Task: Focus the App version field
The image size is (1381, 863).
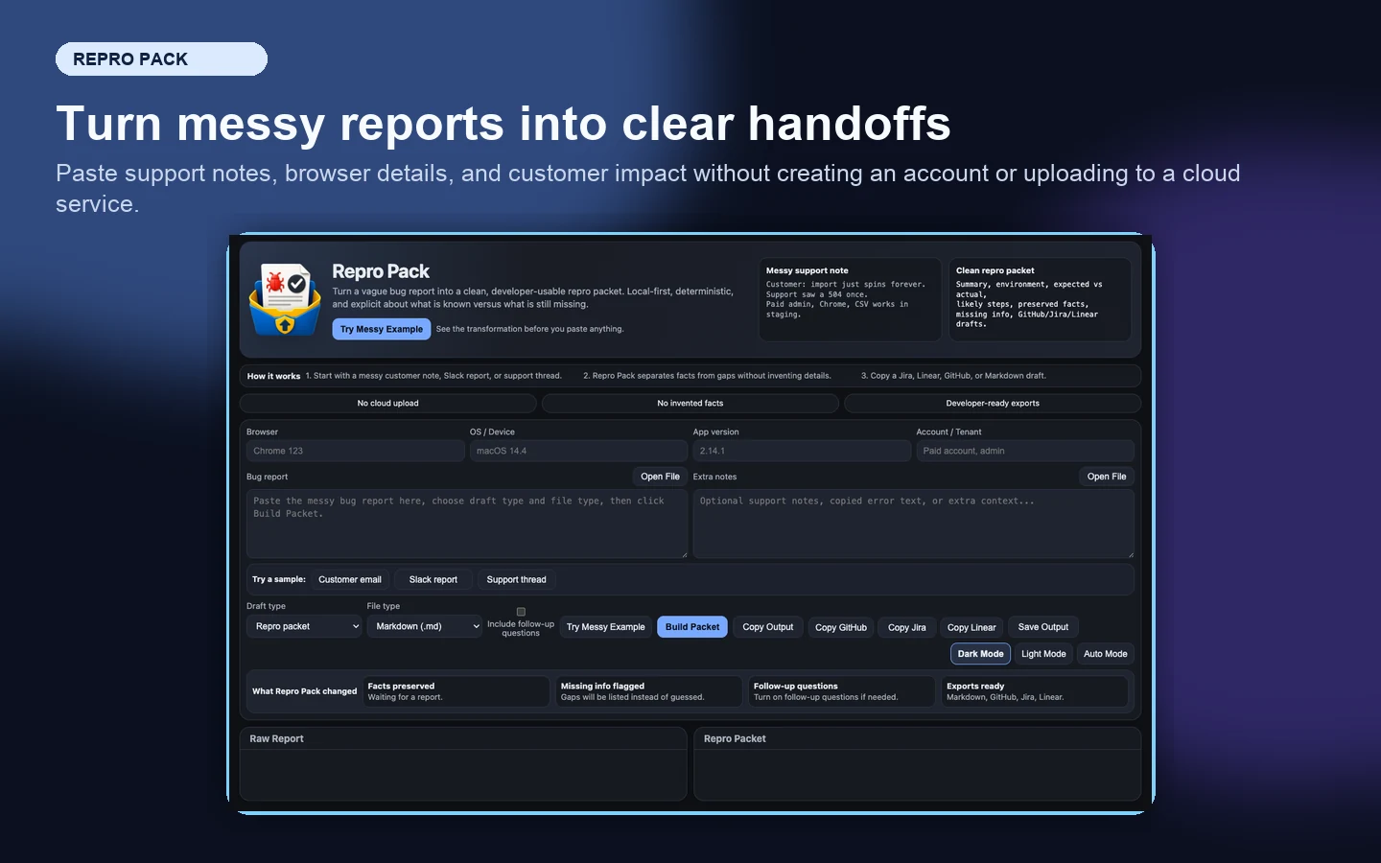Action: [x=802, y=451]
